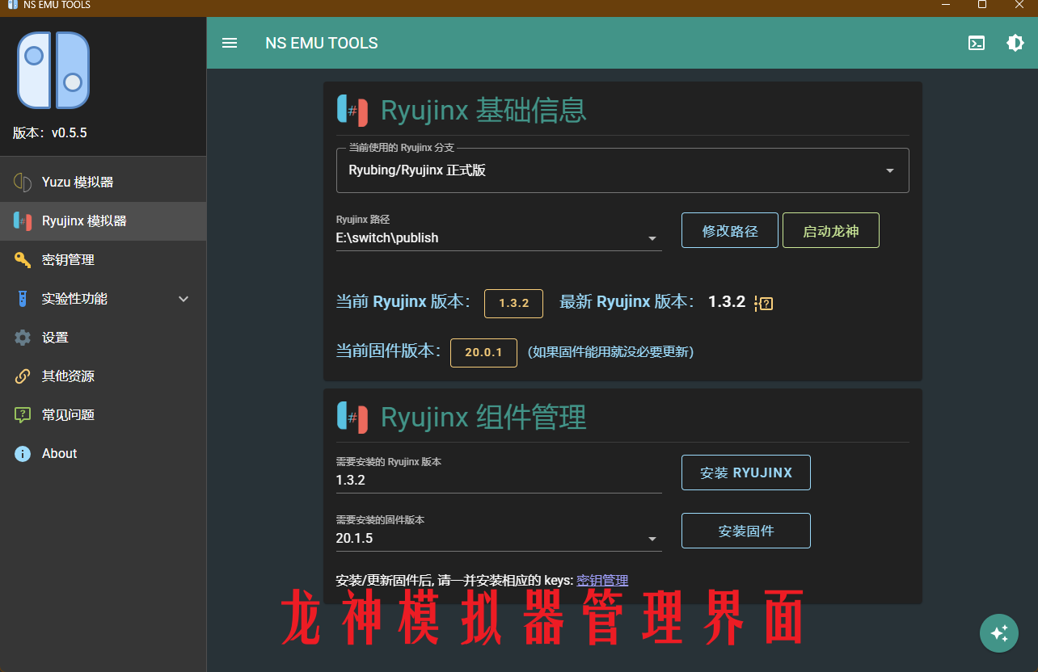Expand the Ryujinx 路径 dropdown
Screen dimensions: 1038x672
point(652,237)
